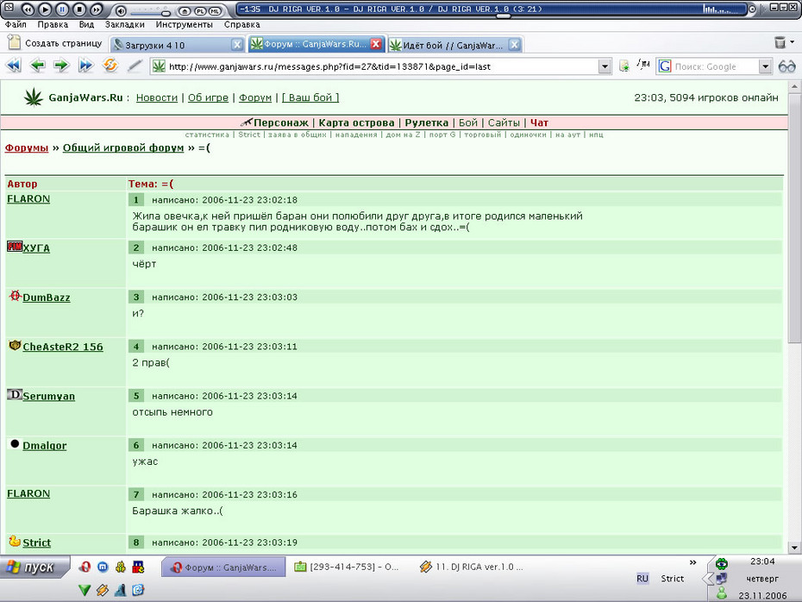
Task: Click the bookmark page star icon
Action: 624,66
